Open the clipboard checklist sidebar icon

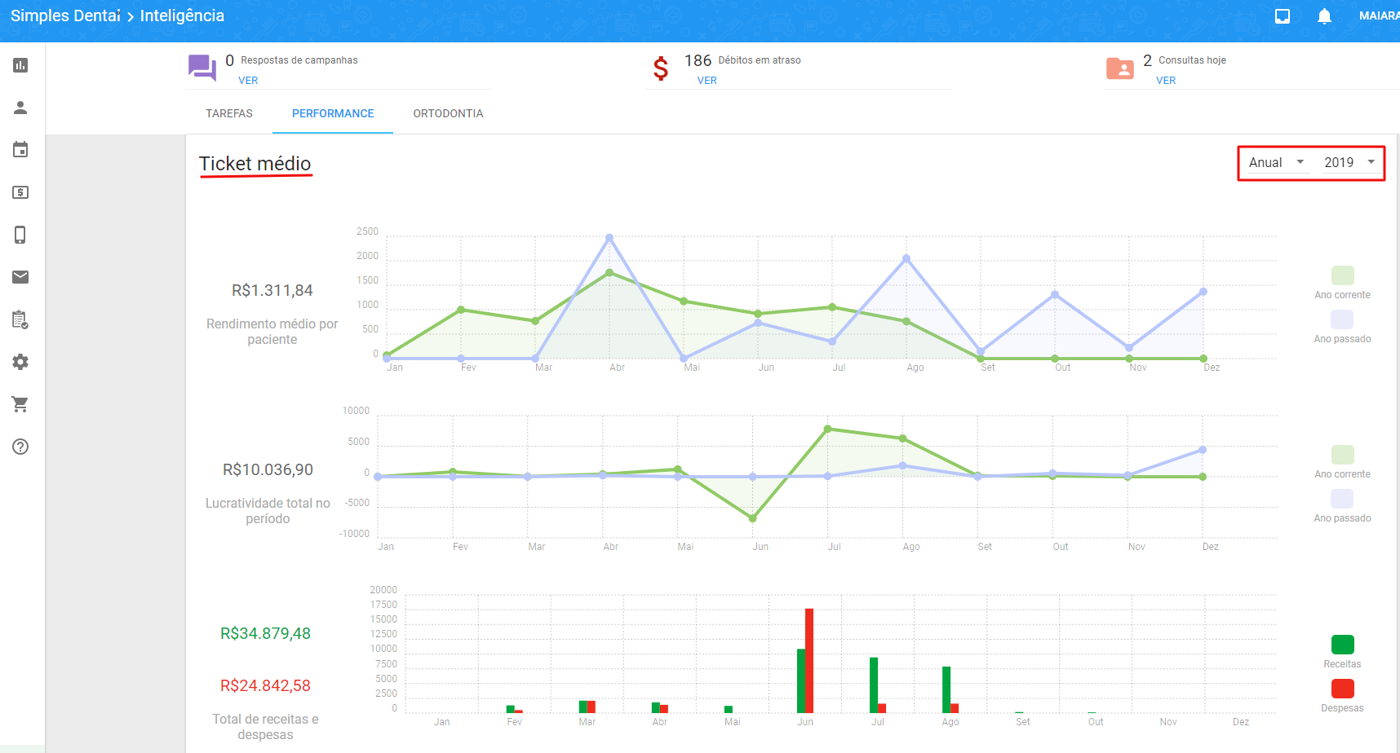pyautogui.click(x=20, y=319)
